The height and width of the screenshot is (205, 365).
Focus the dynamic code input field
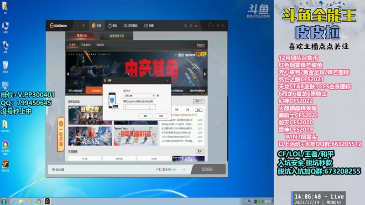[140, 107]
